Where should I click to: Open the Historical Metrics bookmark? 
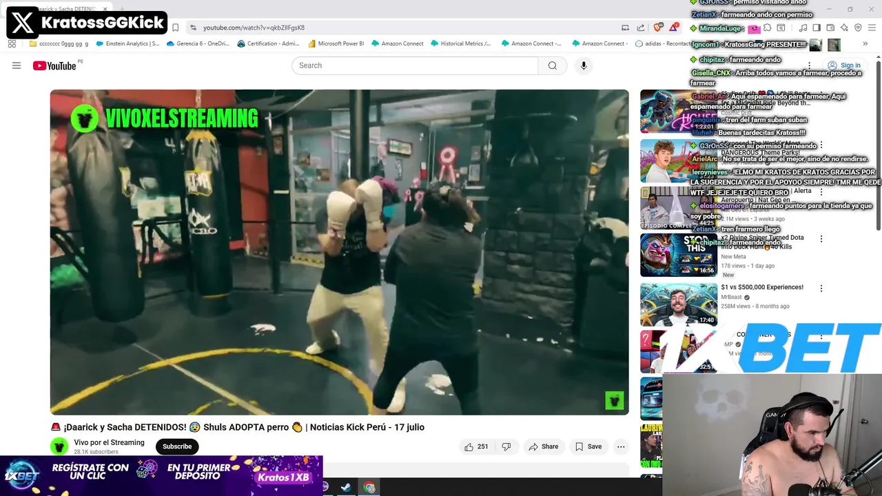tap(460, 43)
